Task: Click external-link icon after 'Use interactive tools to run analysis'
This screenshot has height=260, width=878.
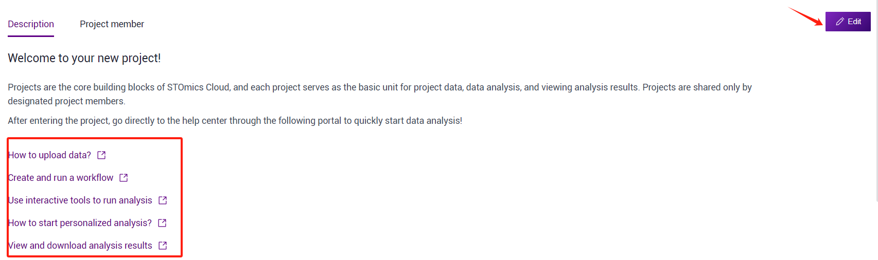Action: (163, 200)
